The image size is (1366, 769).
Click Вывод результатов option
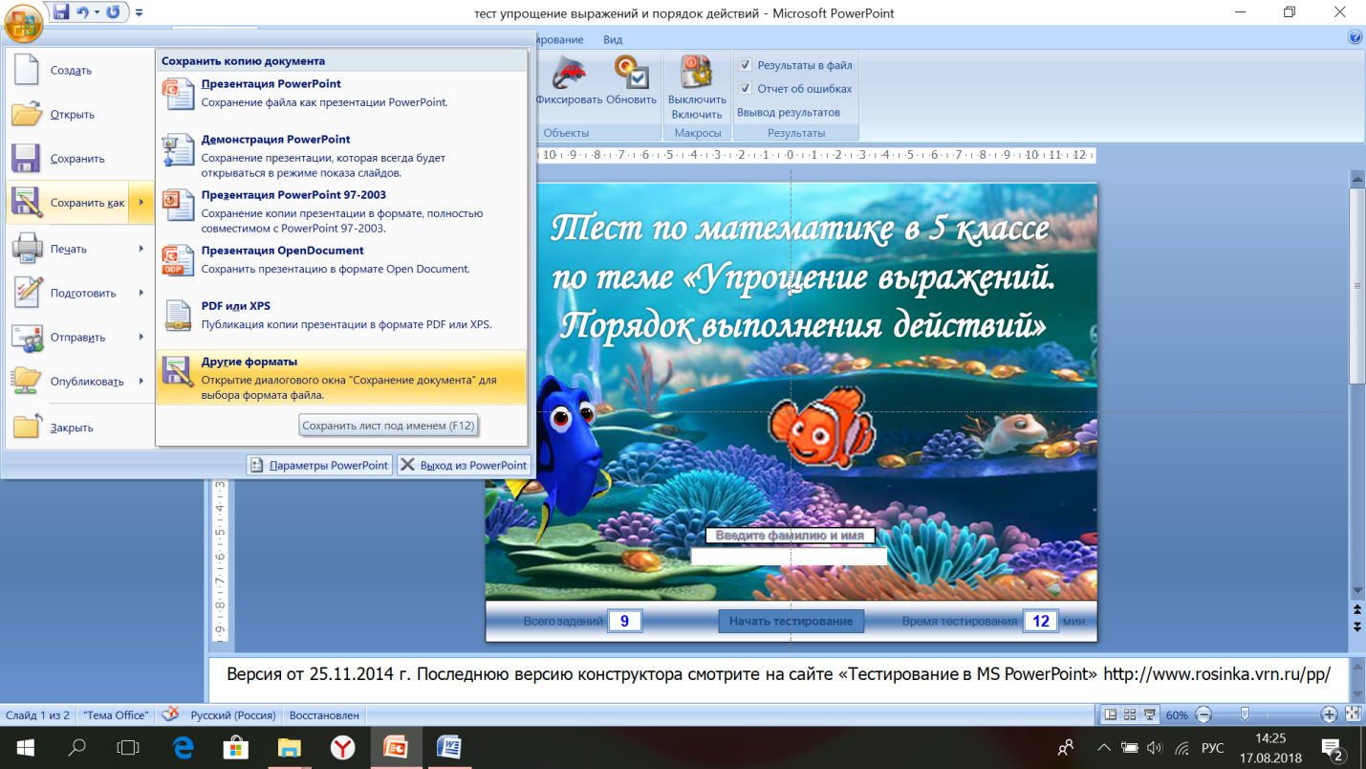pos(789,112)
